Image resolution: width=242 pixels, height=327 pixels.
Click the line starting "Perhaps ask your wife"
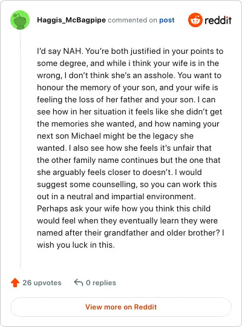tap(123, 209)
